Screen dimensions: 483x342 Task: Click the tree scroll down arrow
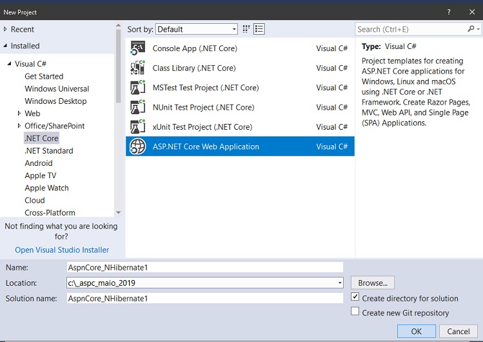pos(118,212)
